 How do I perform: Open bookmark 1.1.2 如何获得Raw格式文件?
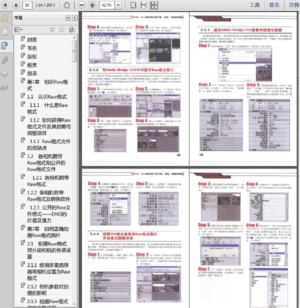tap(49, 126)
